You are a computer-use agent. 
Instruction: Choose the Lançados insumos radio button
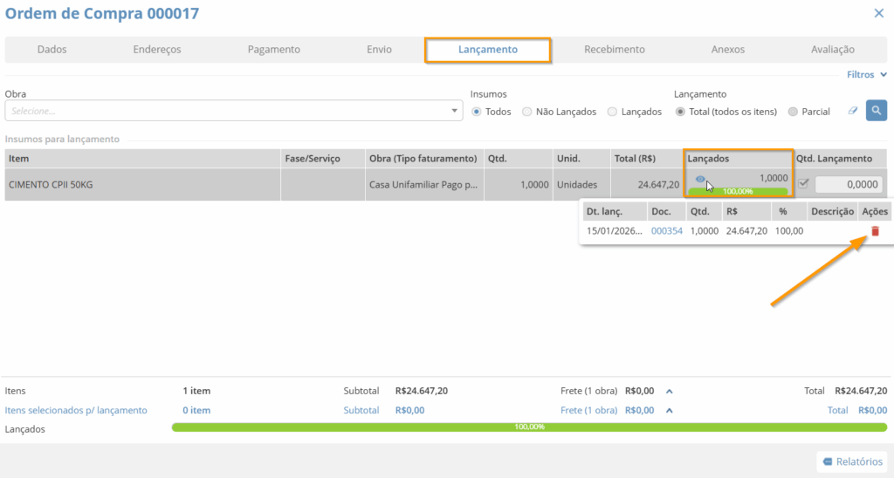point(613,112)
